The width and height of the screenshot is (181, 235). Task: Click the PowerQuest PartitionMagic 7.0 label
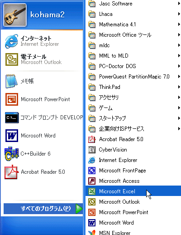[x=134, y=77]
